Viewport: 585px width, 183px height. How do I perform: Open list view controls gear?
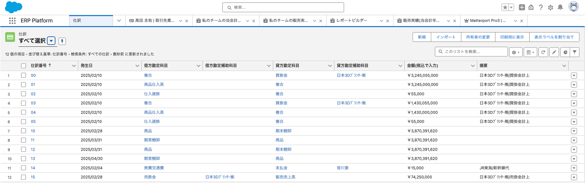516,52
